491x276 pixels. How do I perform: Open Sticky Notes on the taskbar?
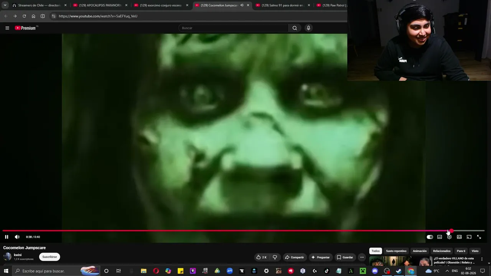point(180,271)
